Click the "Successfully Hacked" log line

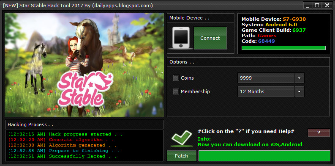[x=63, y=156]
